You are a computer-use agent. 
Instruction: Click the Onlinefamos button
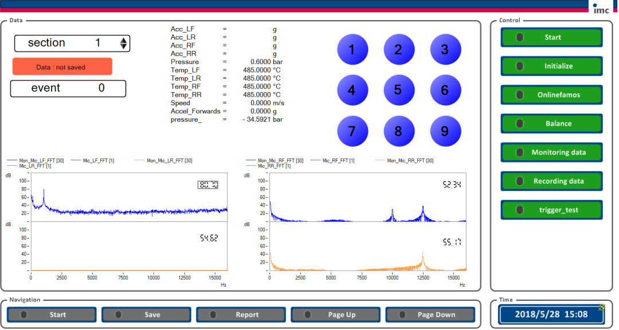point(551,95)
